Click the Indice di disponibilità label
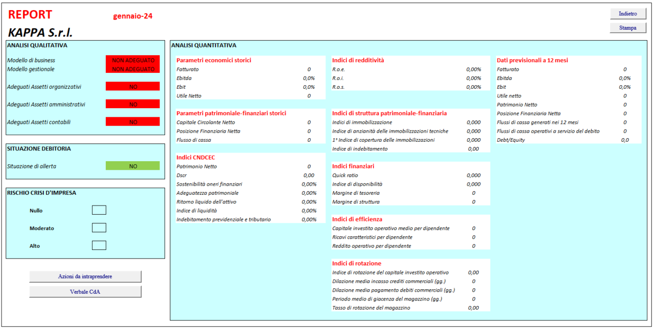Image resolution: width=654 pixels, height=329 pixels. 357,184
